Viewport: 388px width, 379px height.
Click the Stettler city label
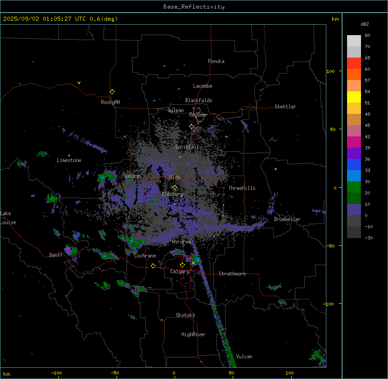[x=285, y=107]
